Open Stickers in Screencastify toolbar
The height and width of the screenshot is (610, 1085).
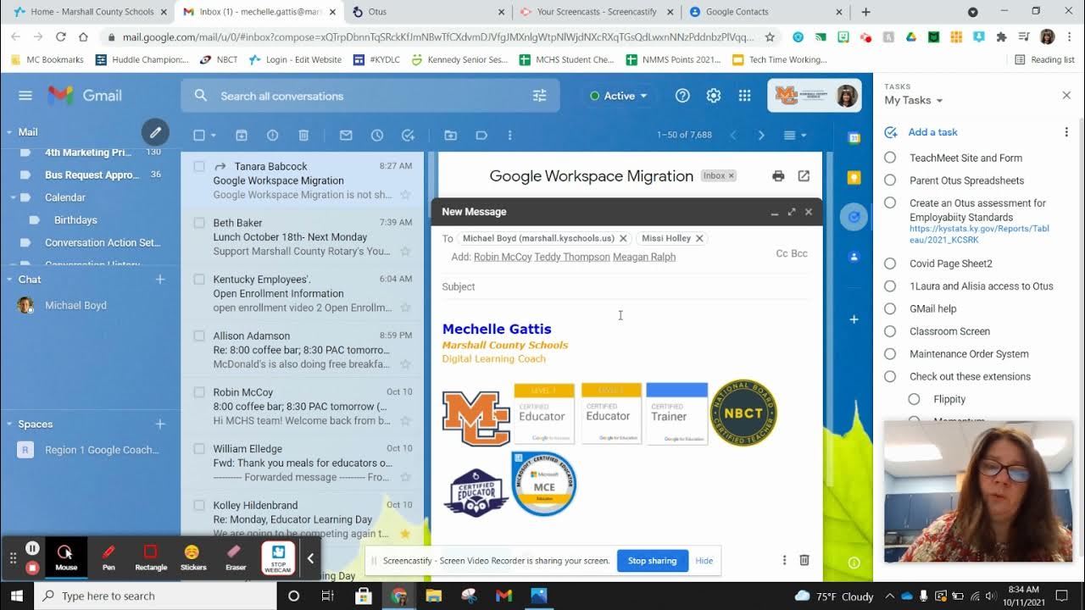coord(193,557)
